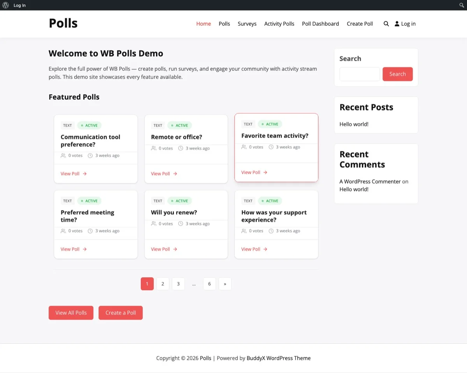Click the user icon next to Log in

(397, 24)
